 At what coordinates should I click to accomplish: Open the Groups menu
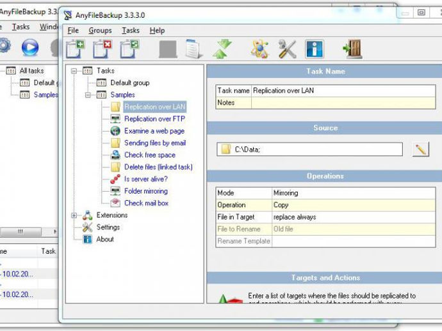pyautogui.click(x=100, y=31)
